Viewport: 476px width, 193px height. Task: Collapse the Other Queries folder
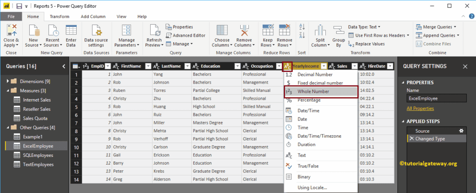tap(8, 128)
